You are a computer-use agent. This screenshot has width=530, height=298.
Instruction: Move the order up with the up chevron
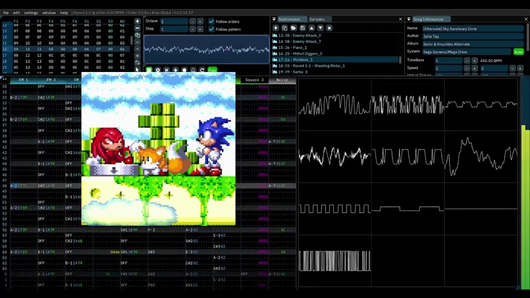click(137, 42)
